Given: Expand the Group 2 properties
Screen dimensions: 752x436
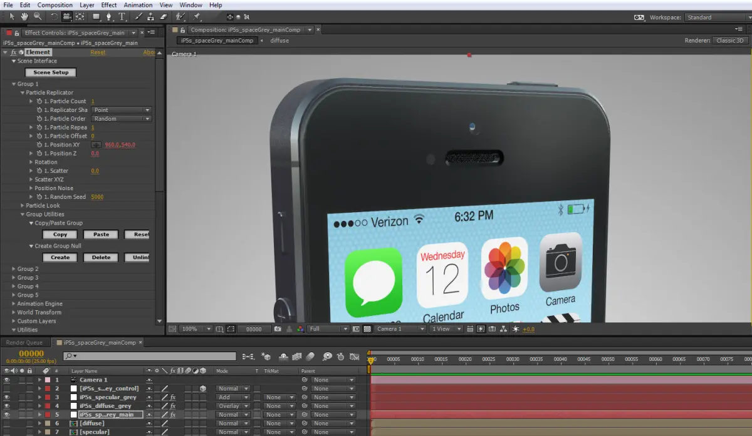Looking at the screenshot, I should pos(14,269).
